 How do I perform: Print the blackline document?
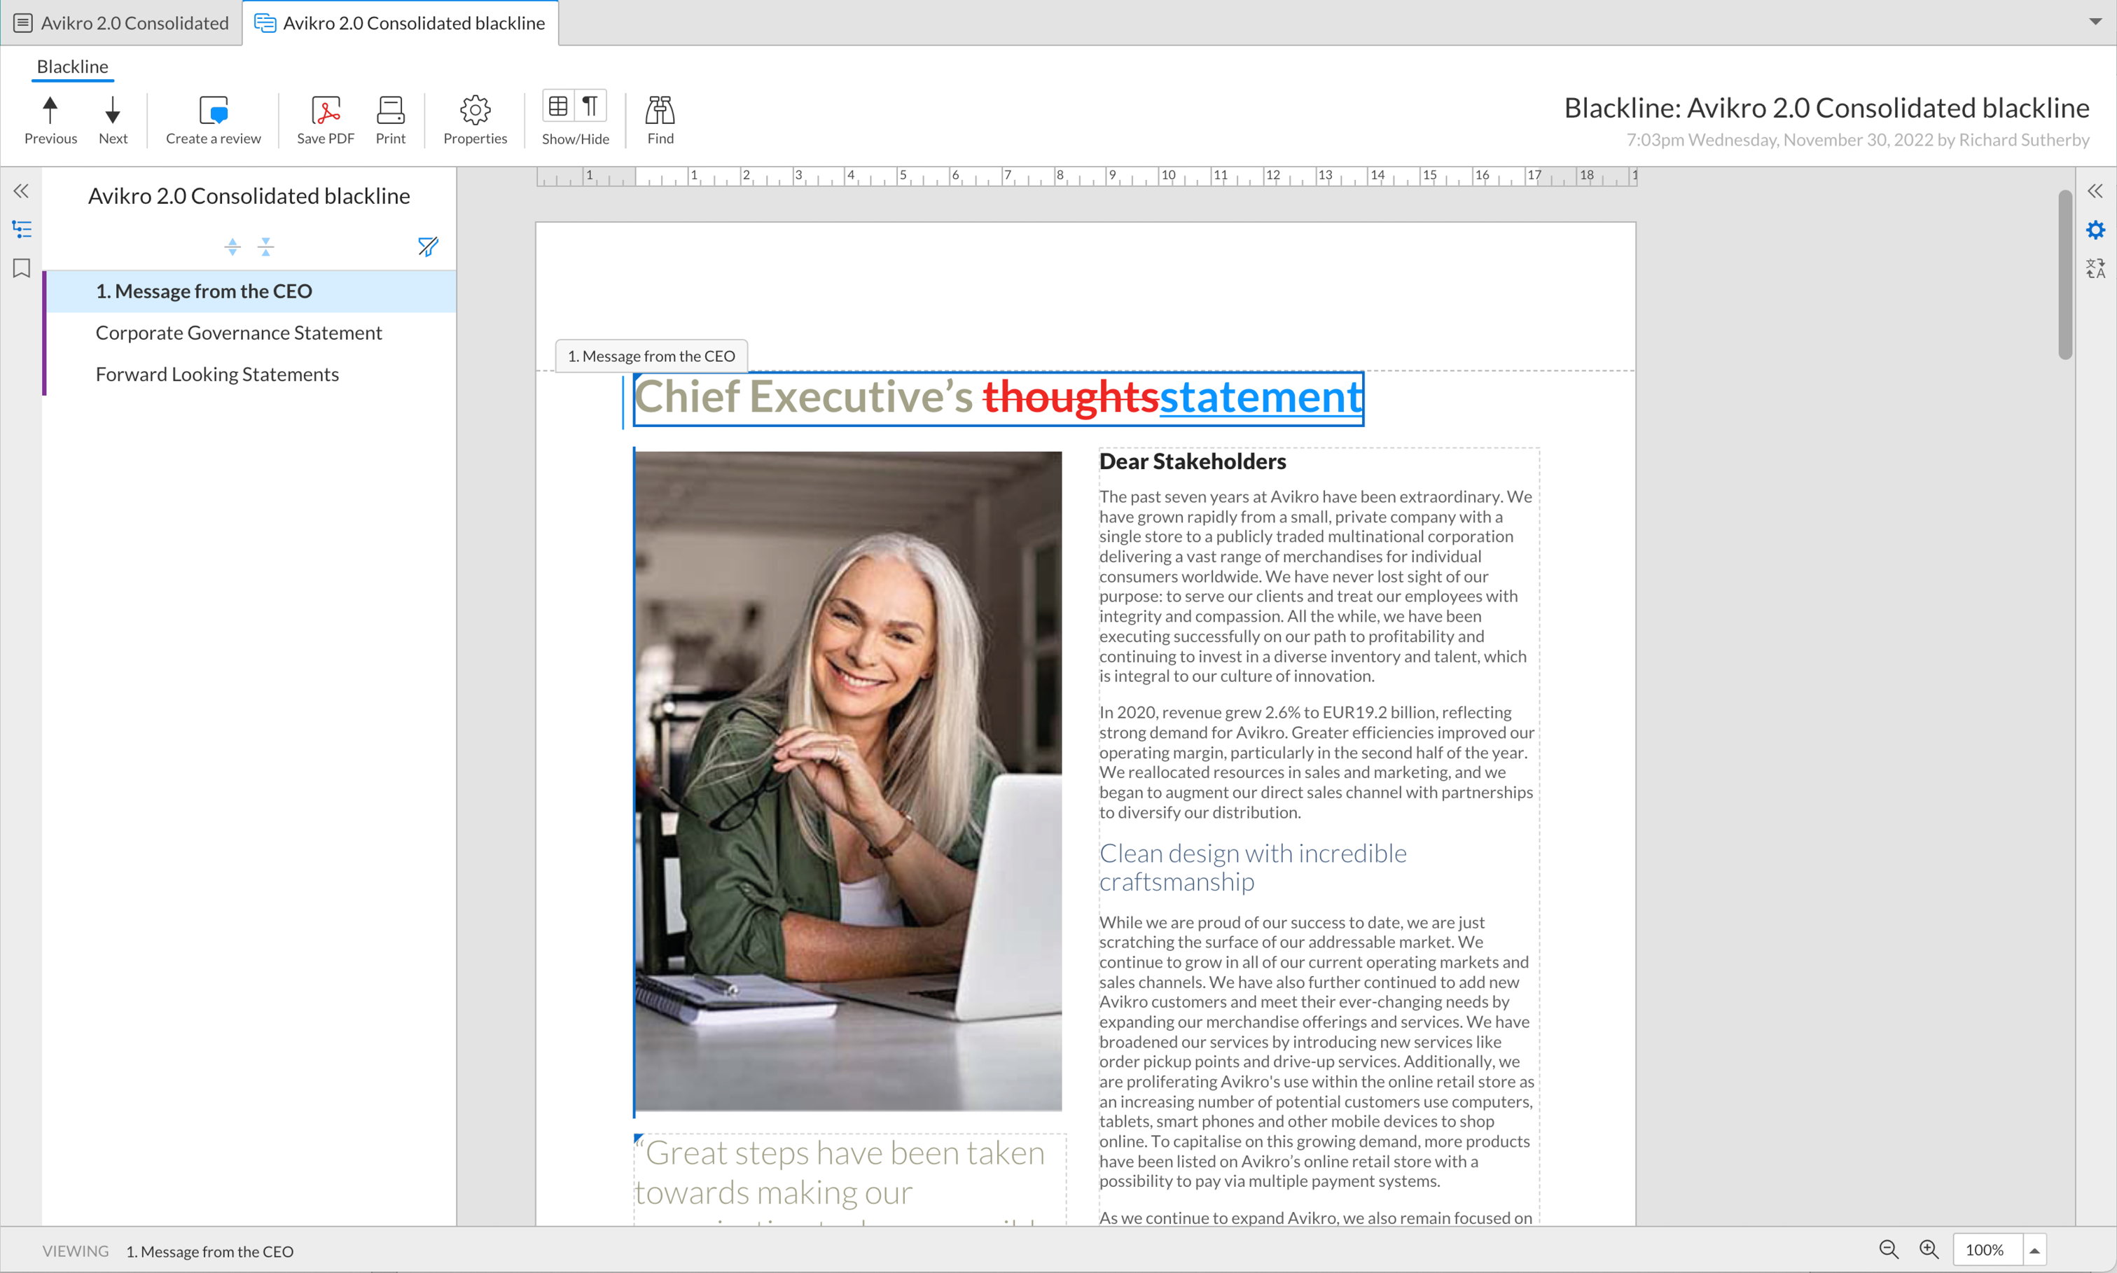(390, 119)
